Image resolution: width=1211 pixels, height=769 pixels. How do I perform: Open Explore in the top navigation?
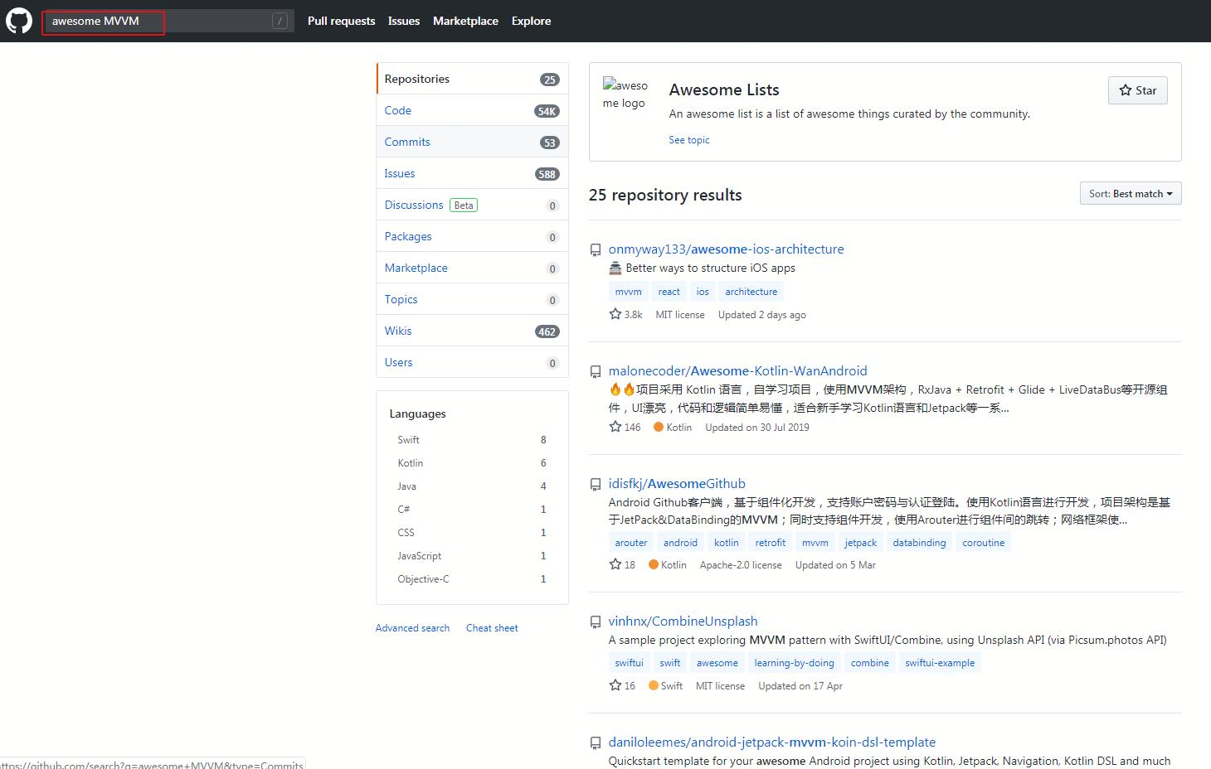pos(531,21)
